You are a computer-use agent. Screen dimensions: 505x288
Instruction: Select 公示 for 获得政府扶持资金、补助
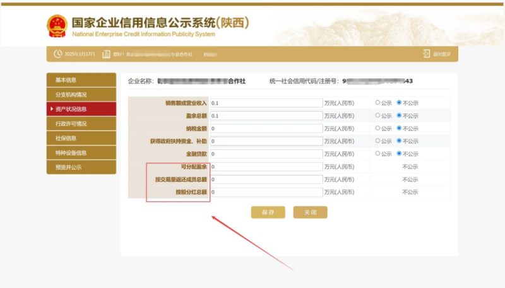(x=377, y=141)
